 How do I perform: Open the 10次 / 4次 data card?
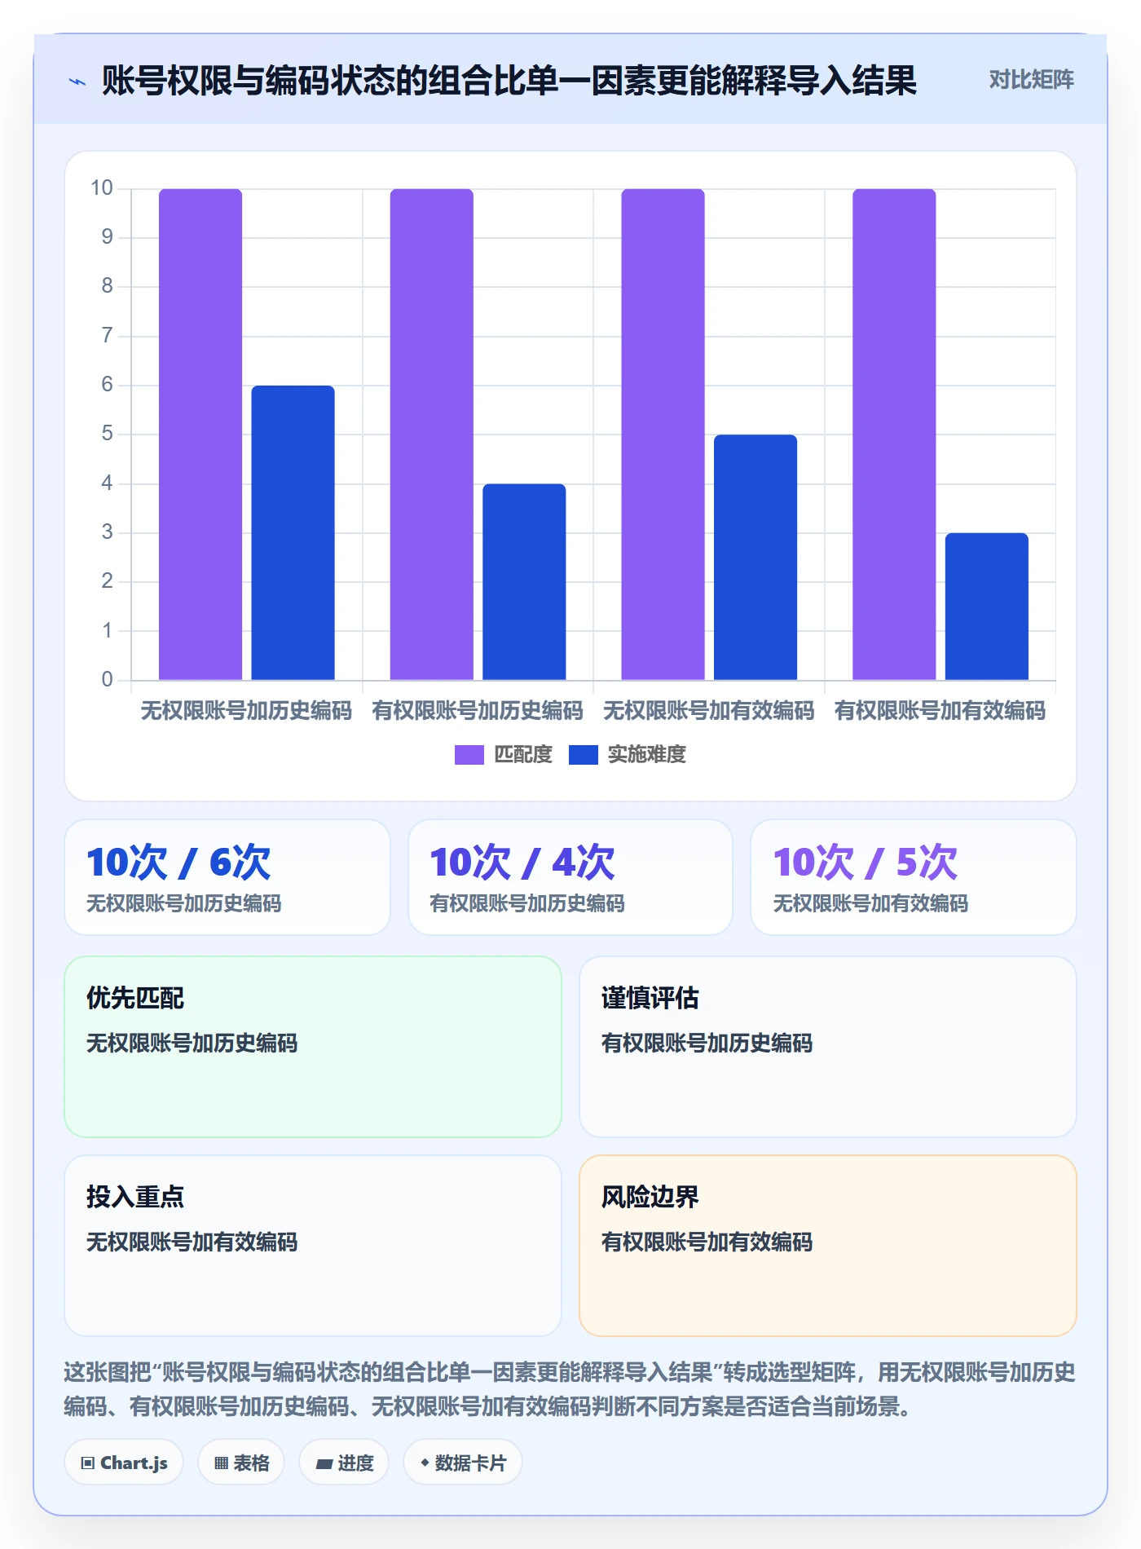coord(570,877)
